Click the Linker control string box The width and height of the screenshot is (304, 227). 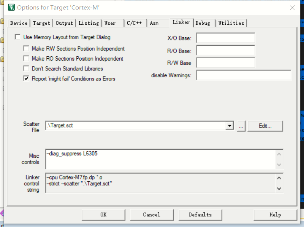pyautogui.click(x=160, y=183)
